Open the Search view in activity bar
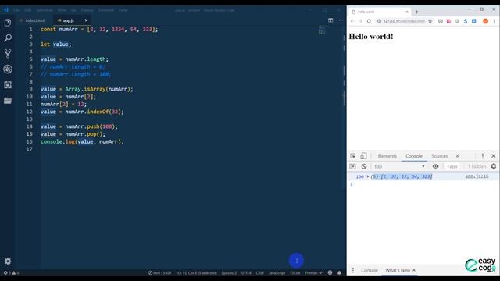This screenshot has height=281, width=500. [x=8, y=38]
